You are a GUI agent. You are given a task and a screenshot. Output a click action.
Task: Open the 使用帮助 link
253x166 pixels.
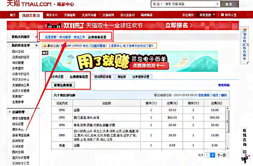[224, 85]
